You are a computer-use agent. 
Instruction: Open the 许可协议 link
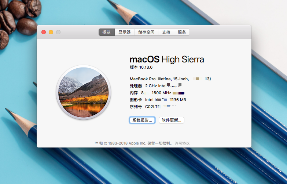point(182,143)
